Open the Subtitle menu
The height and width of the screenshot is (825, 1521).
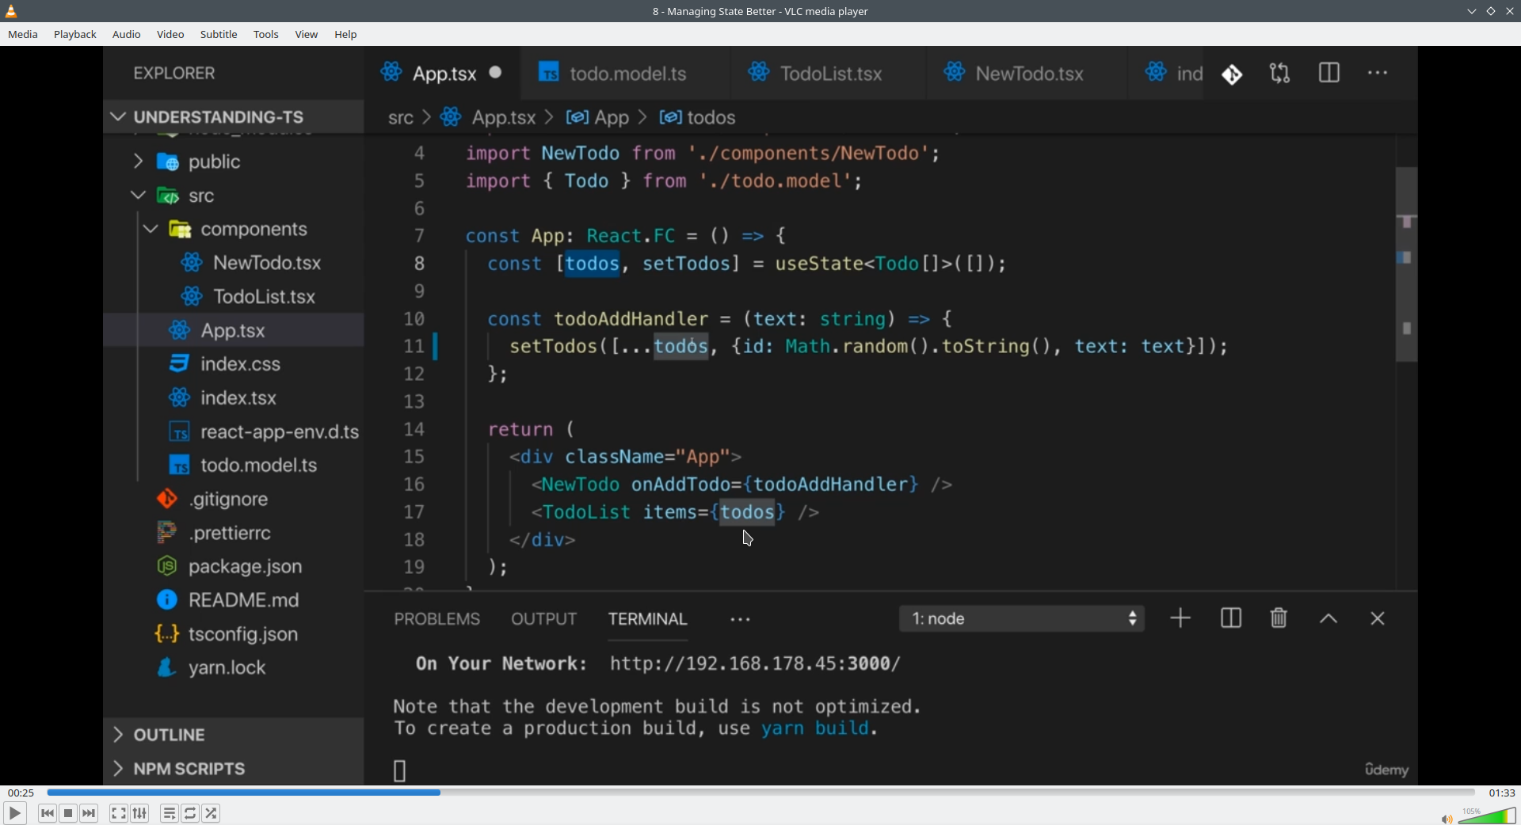click(219, 34)
